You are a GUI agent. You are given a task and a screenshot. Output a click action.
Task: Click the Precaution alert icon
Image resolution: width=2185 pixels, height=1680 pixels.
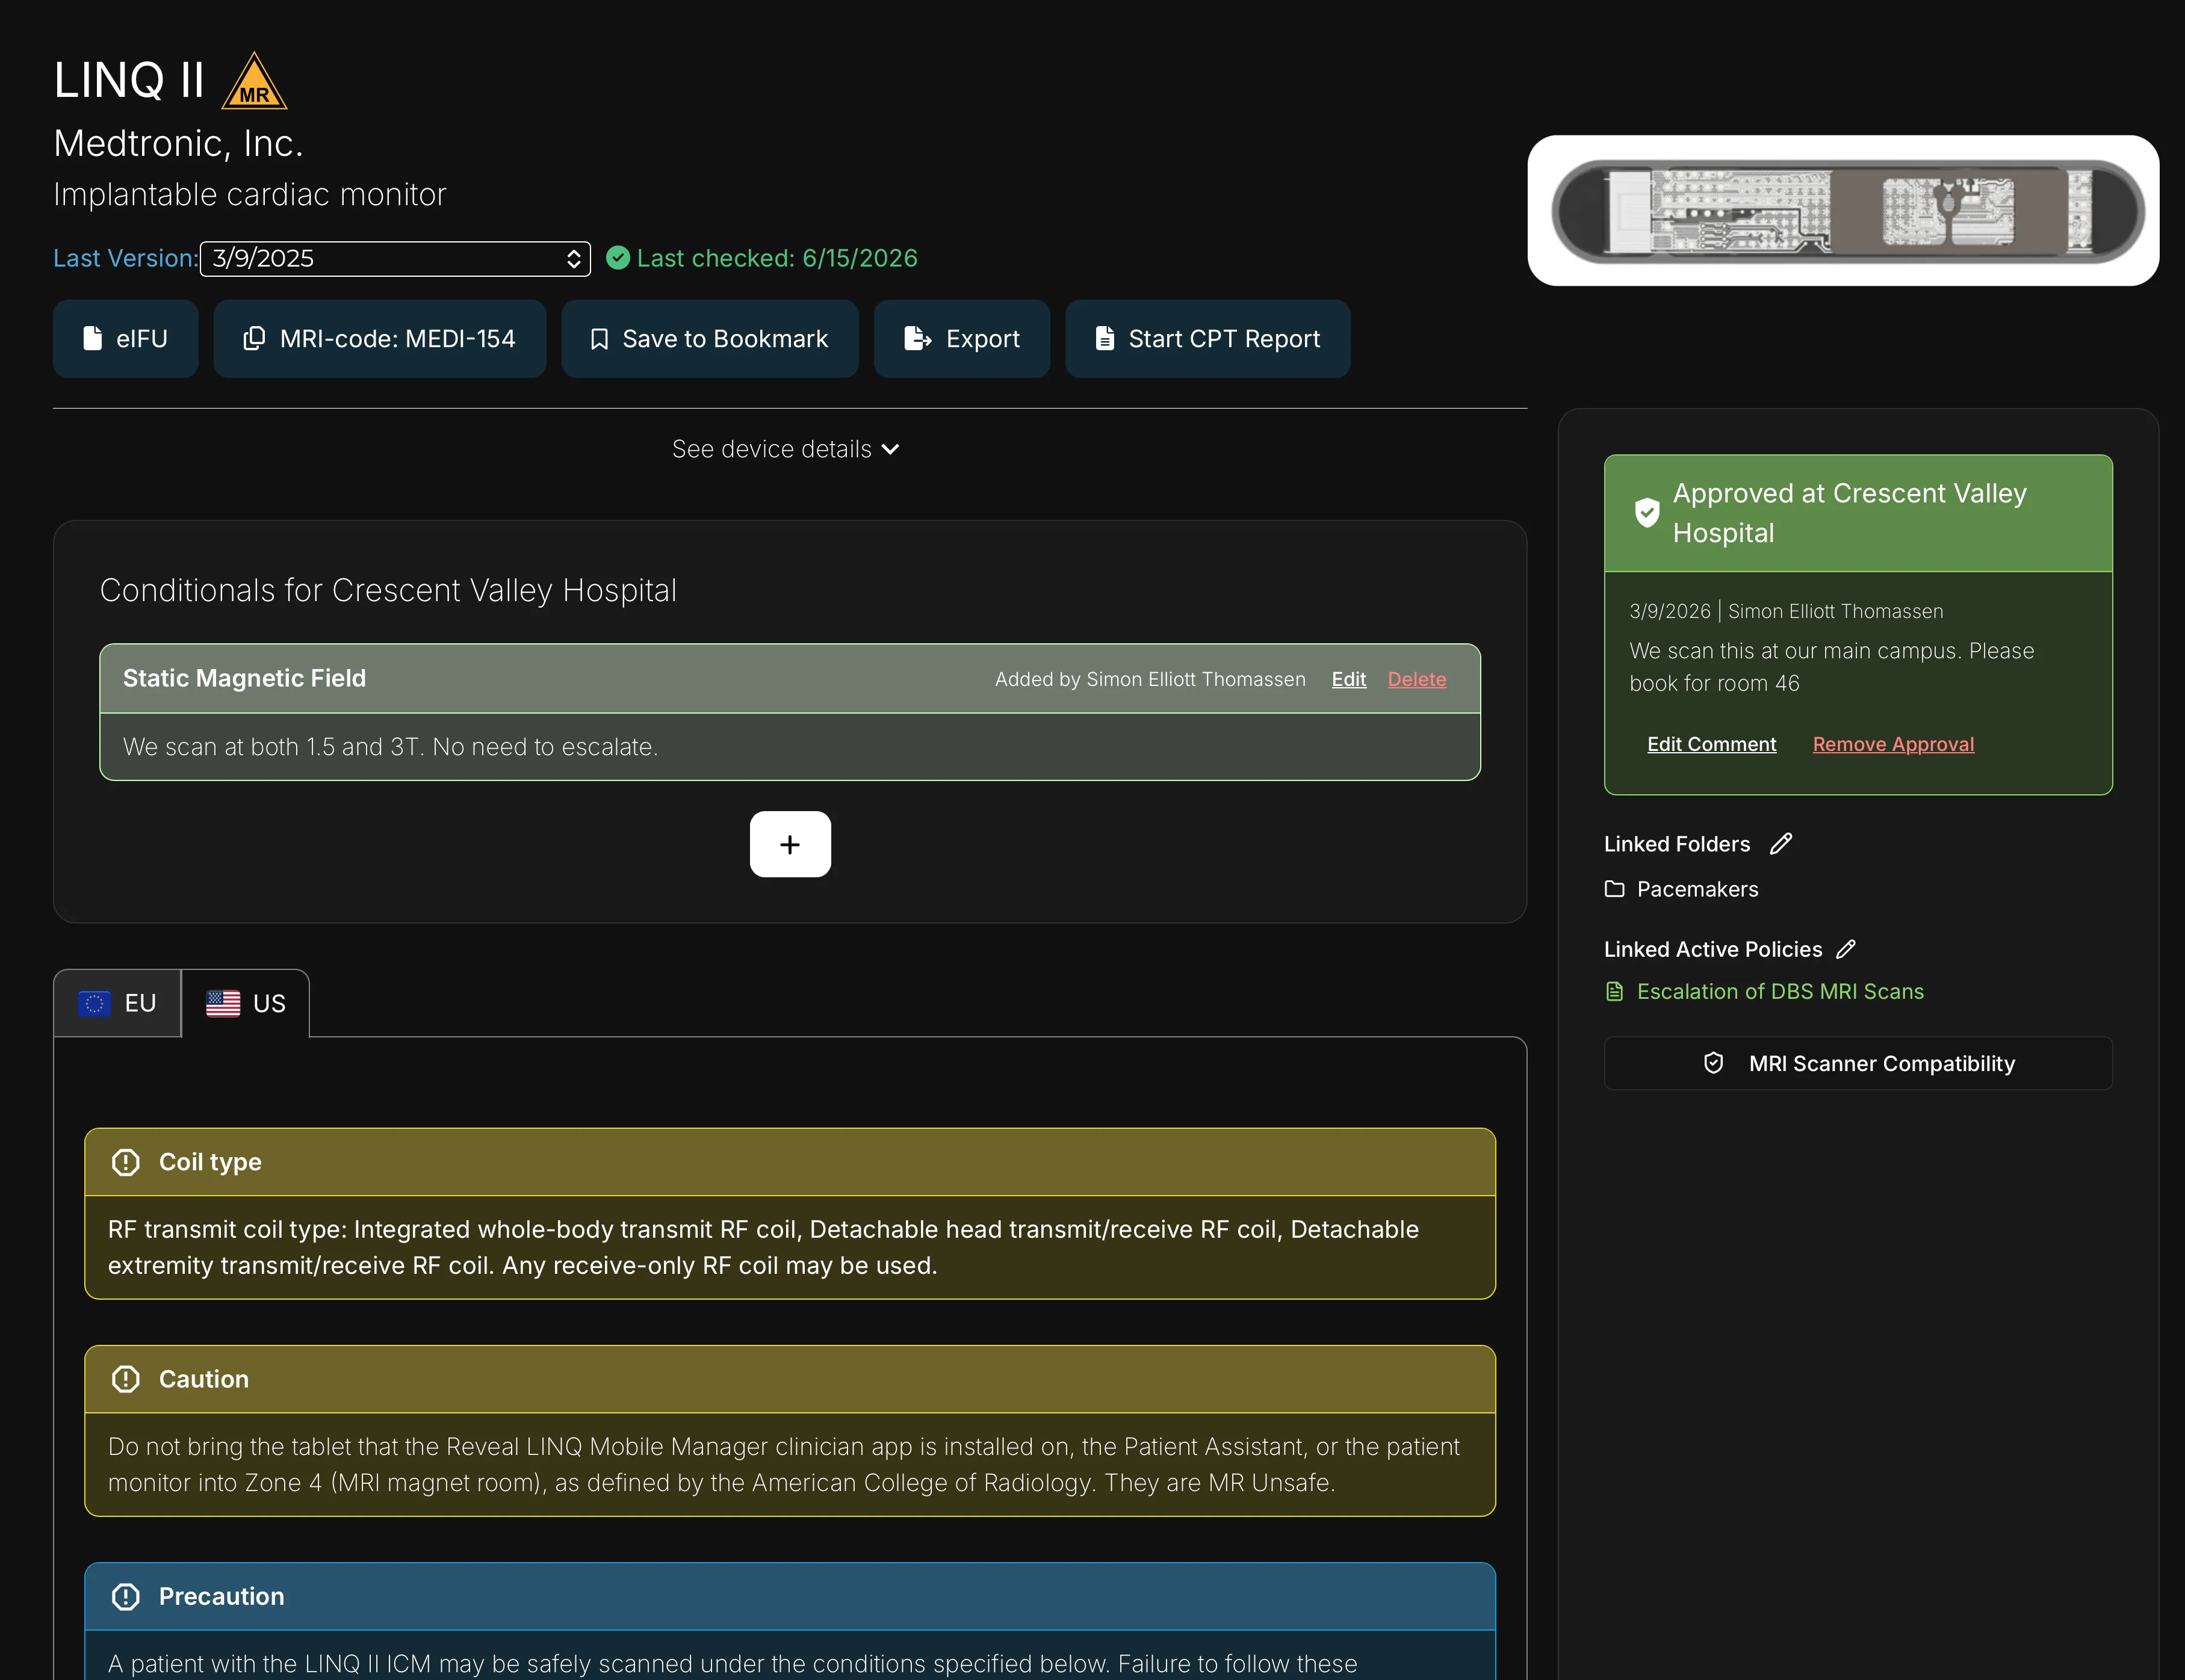[x=126, y=1596]
